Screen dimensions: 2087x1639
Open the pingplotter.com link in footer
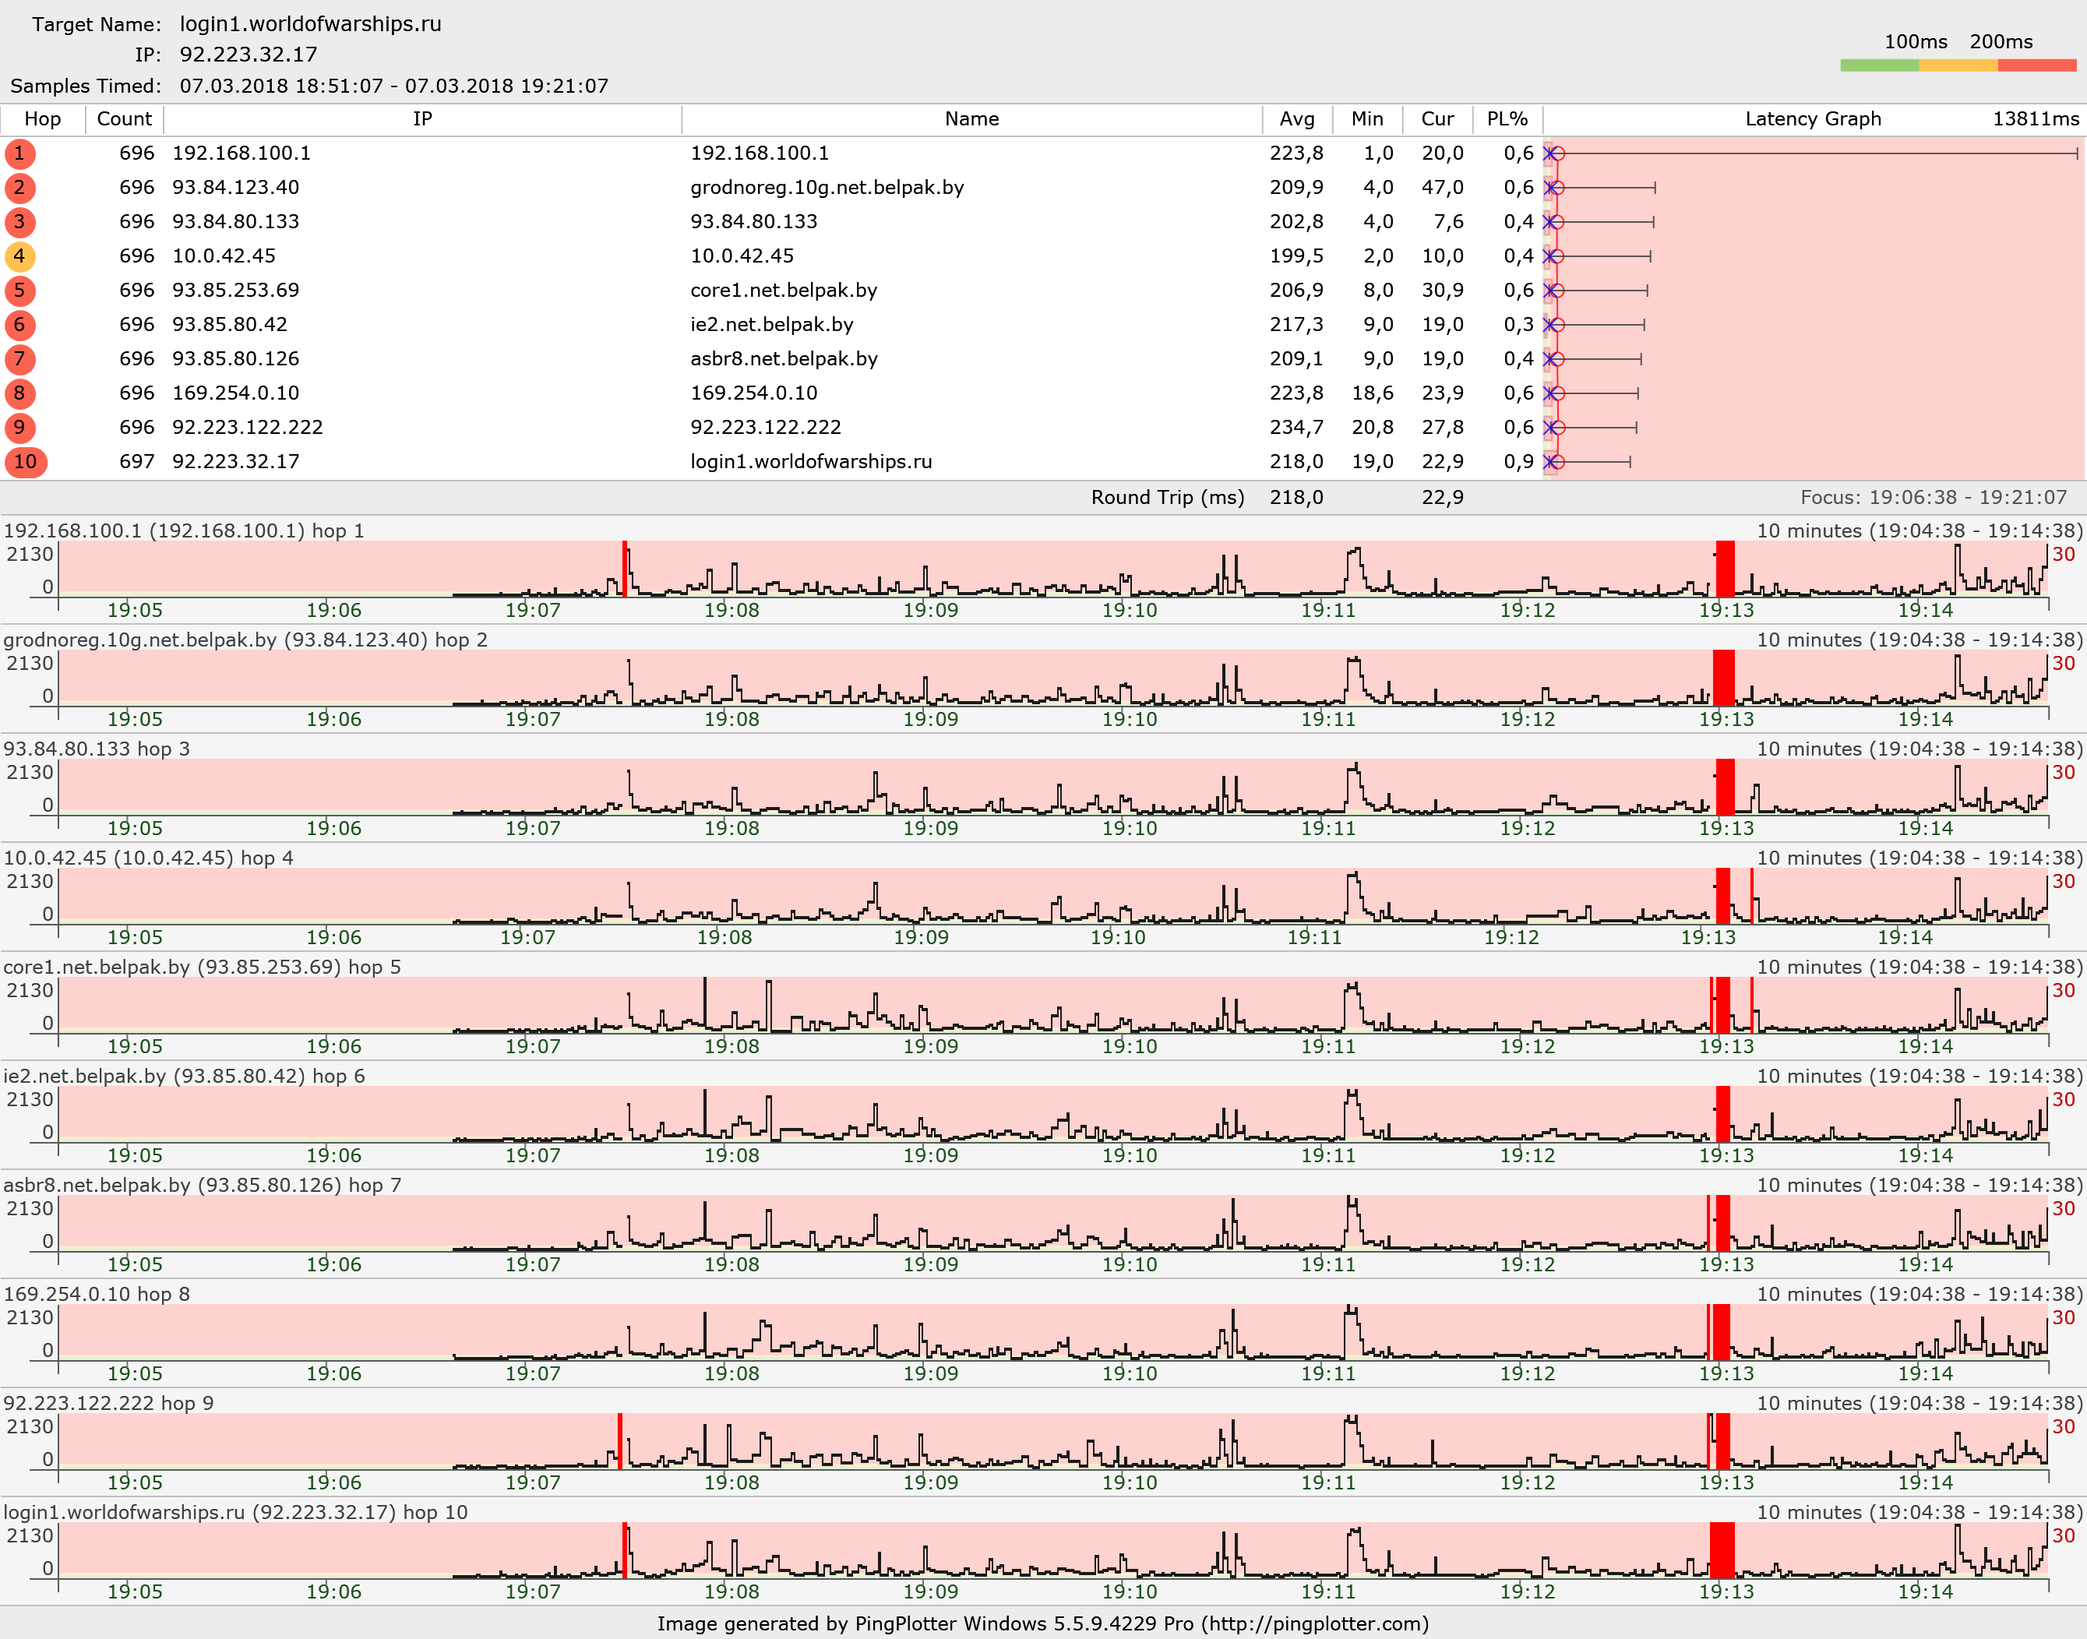pos(1314,1623)
